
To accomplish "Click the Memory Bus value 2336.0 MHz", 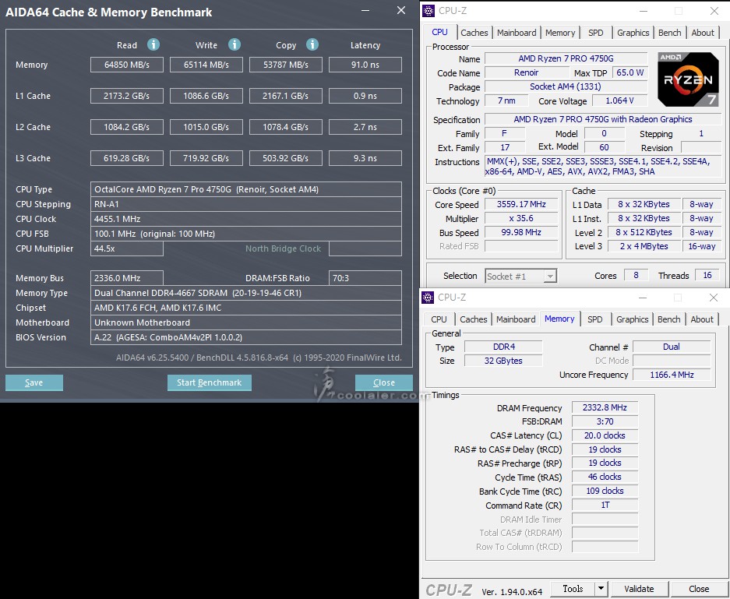I will click(x=127, y=278).
